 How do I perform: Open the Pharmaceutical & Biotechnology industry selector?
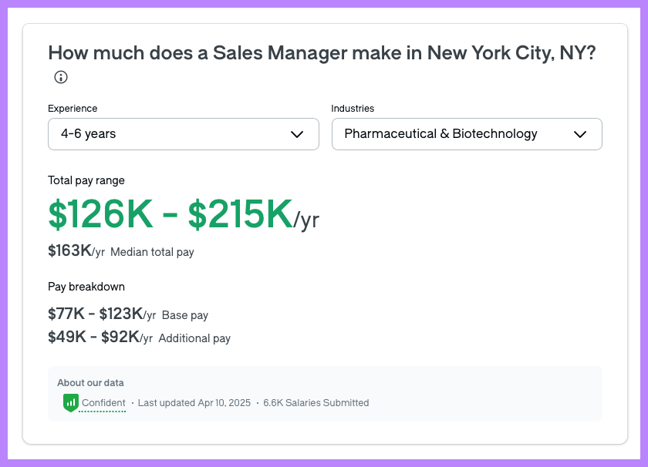(x=467, y=134)
